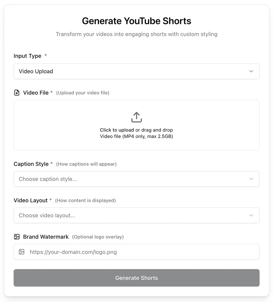The image size is (274, 302).
Task: Click the image icon inside the watermark URL field
Action: pyautogui.click(x=22, y=252)
